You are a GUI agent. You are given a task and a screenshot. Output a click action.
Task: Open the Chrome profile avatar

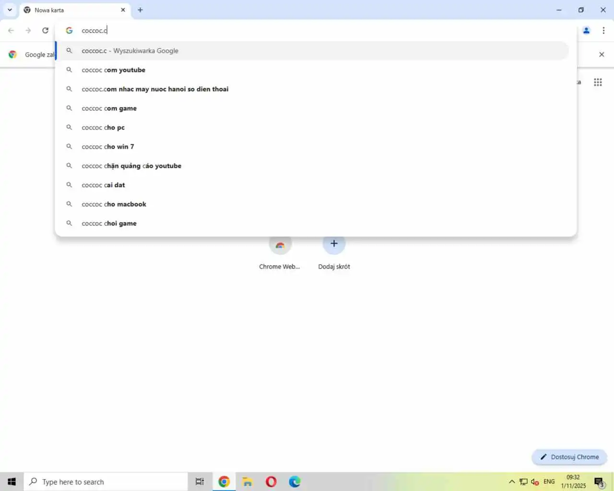pos(586,30)
